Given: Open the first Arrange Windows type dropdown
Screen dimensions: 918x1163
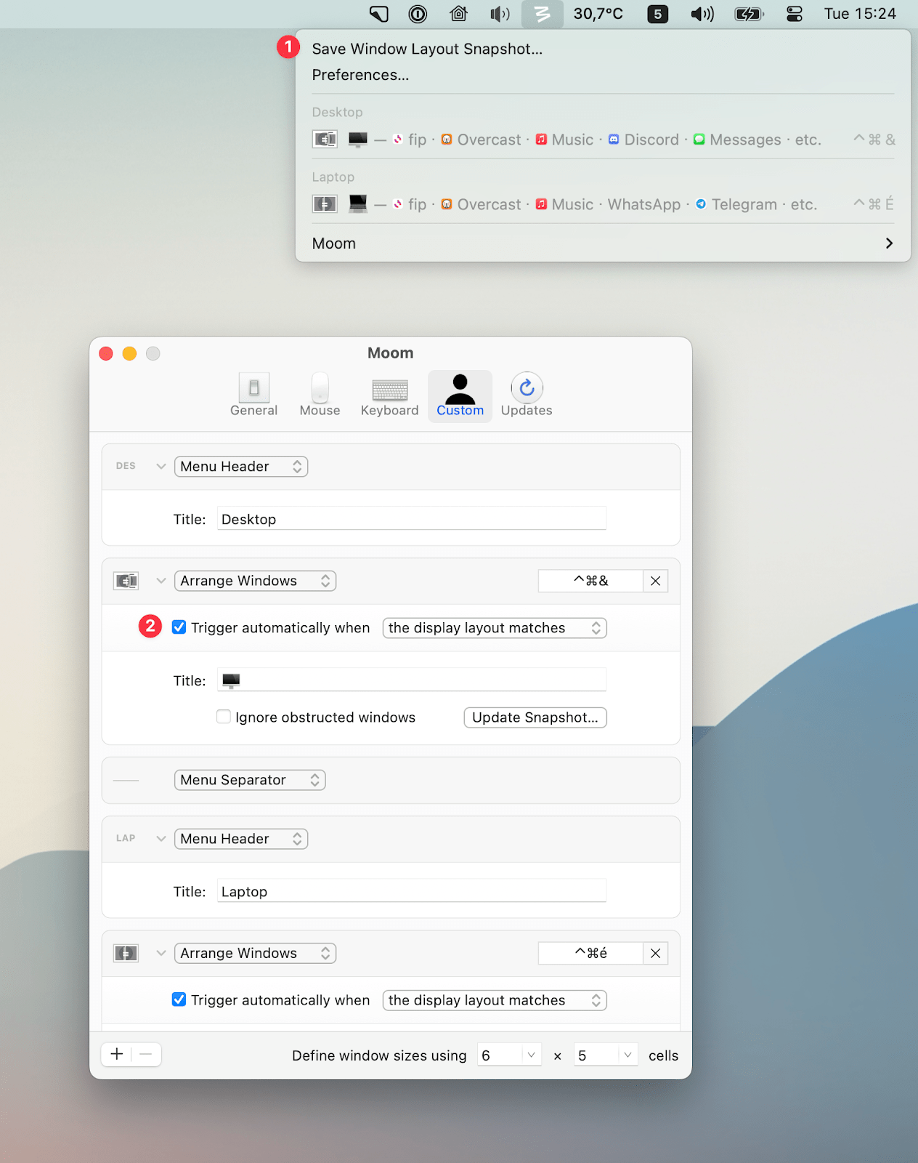Looking at the screenshot, I should tap(255, 581).
